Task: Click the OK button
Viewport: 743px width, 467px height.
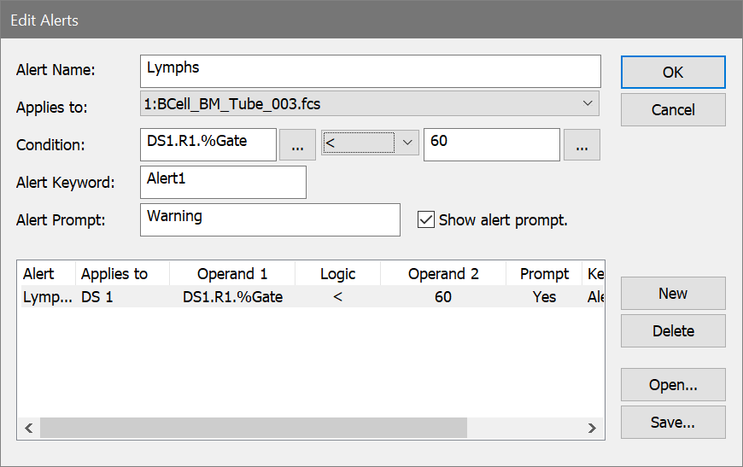Action: coord(672,73)
